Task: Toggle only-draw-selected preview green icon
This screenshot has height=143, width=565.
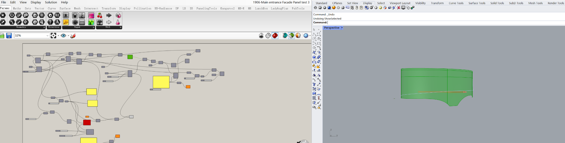Action: point(292,35)
